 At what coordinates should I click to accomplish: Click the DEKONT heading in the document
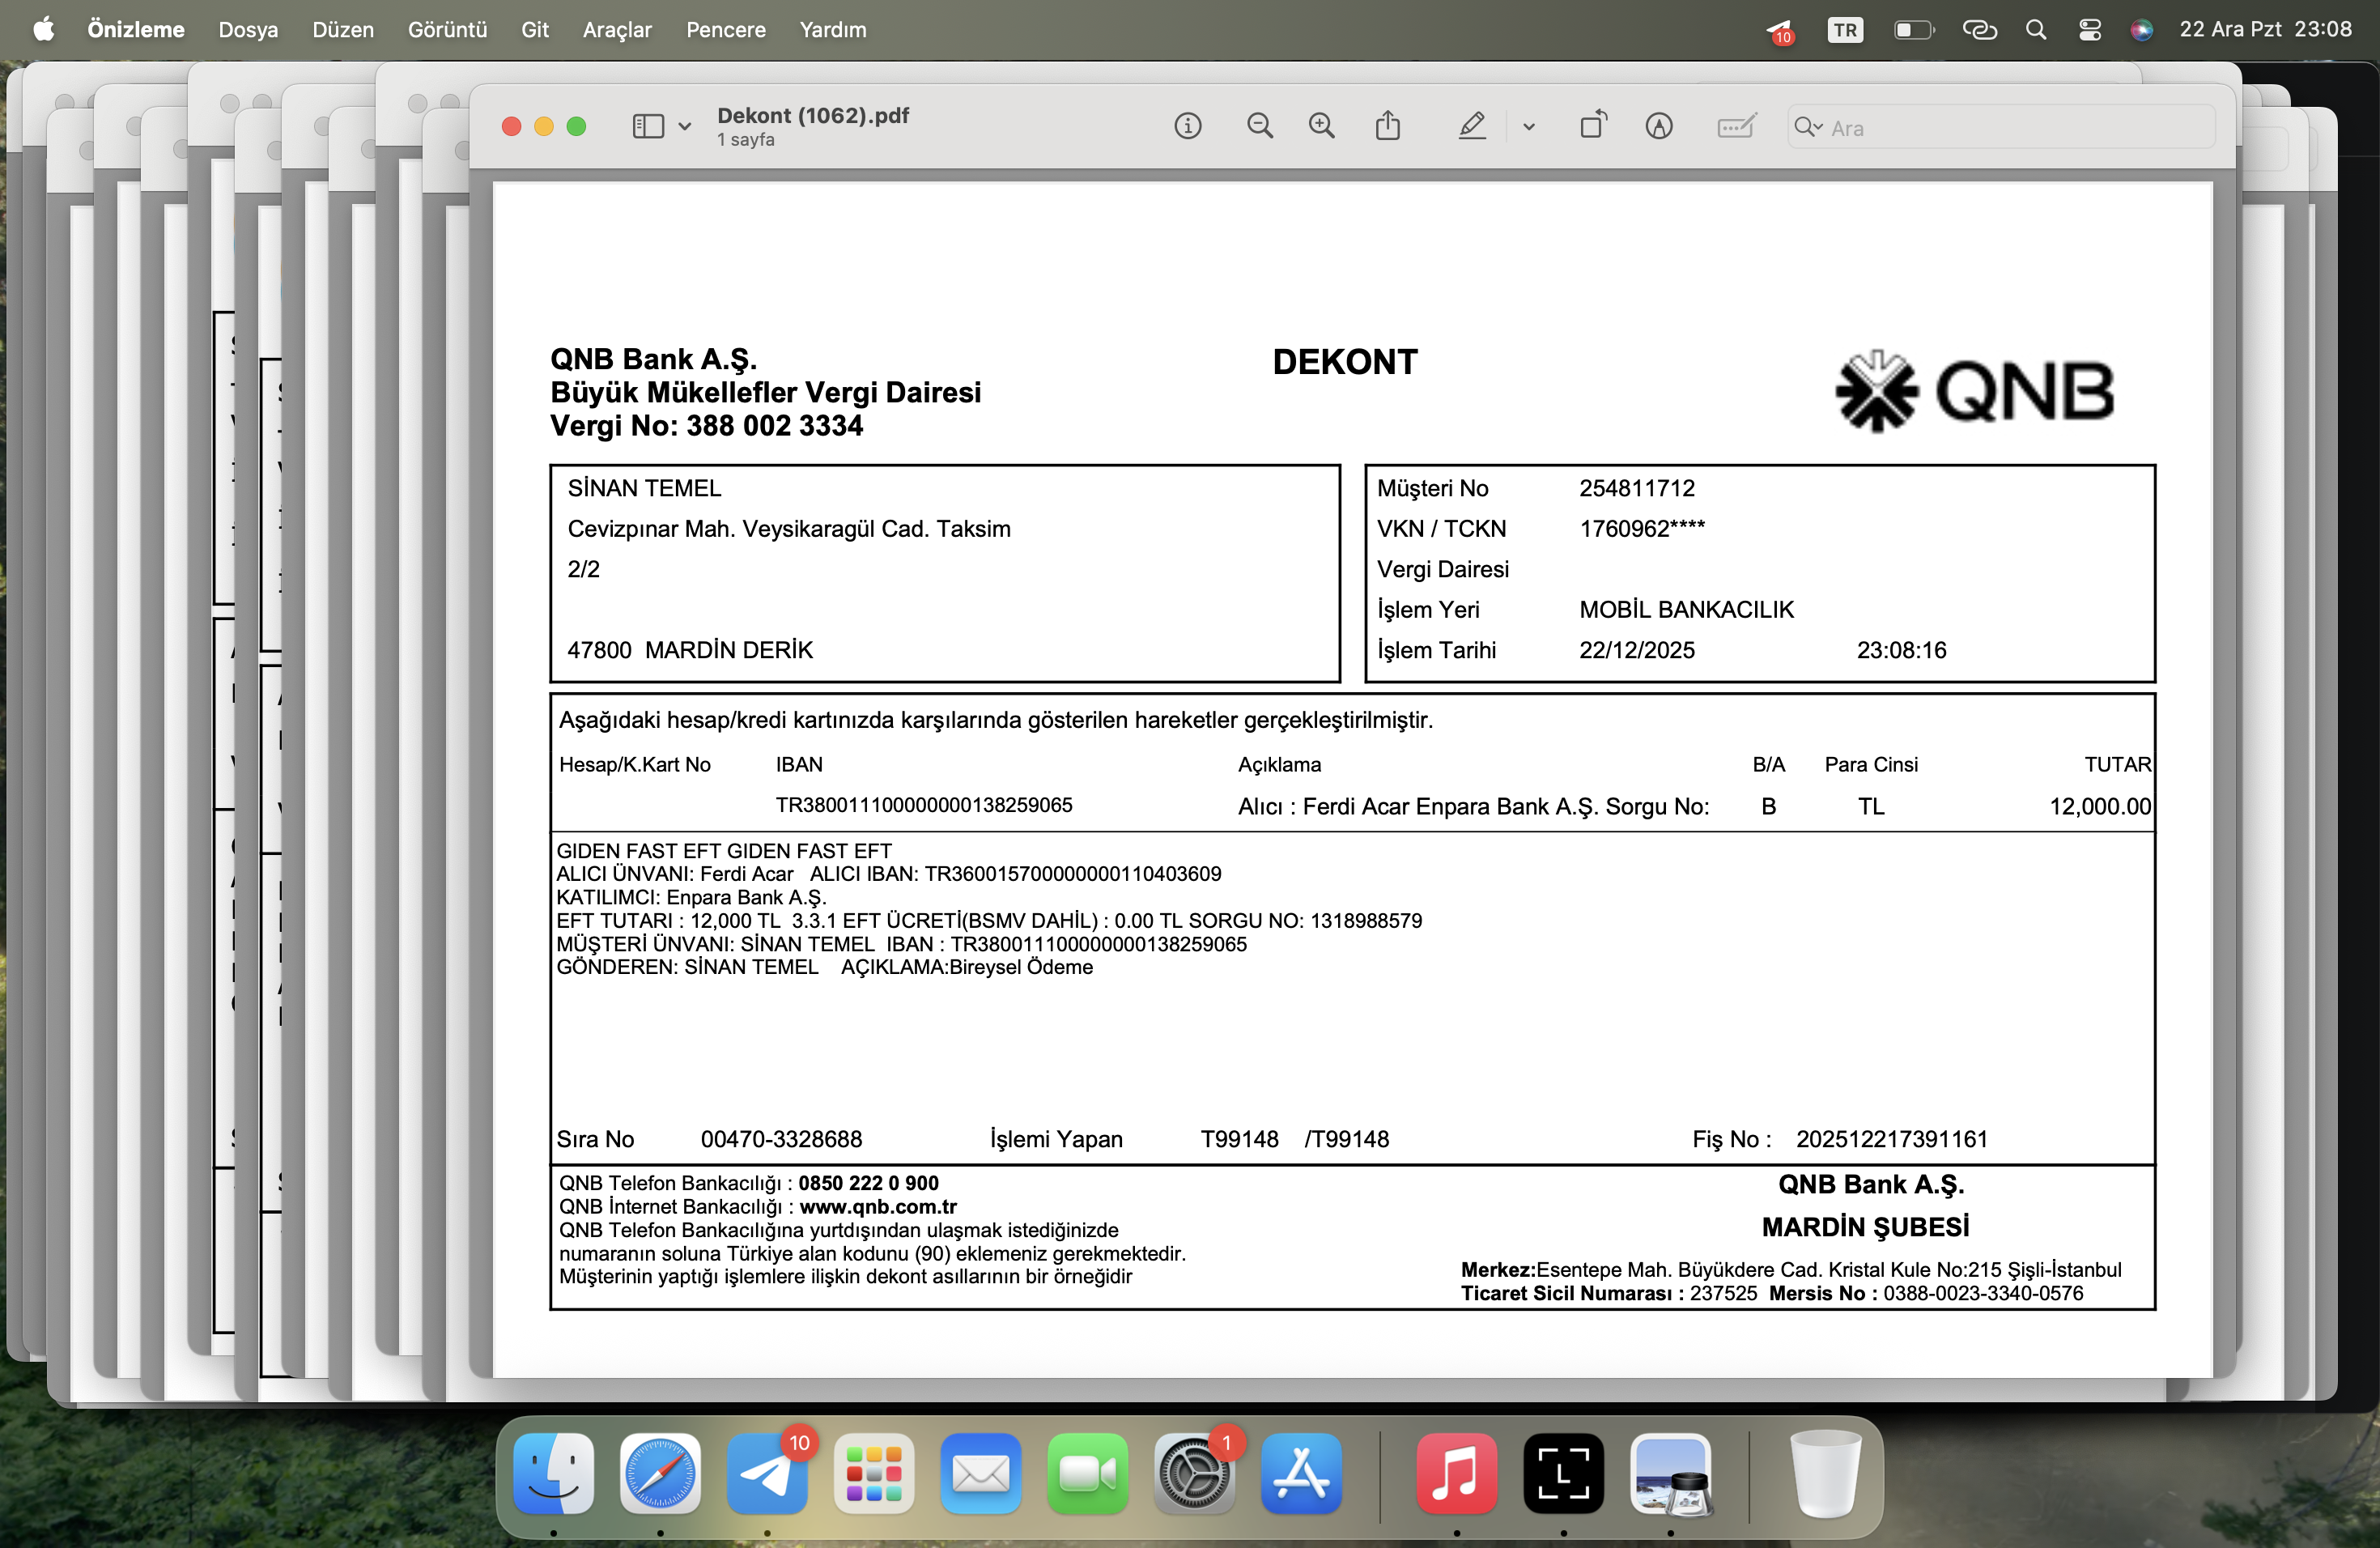click(1345, 362)
